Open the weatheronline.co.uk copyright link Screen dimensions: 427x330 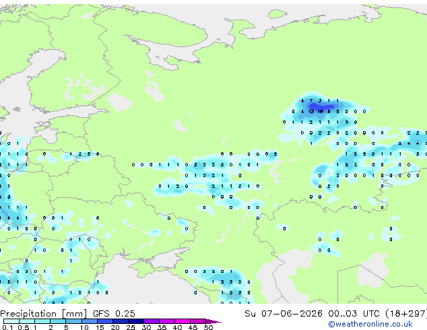[370, 324]
